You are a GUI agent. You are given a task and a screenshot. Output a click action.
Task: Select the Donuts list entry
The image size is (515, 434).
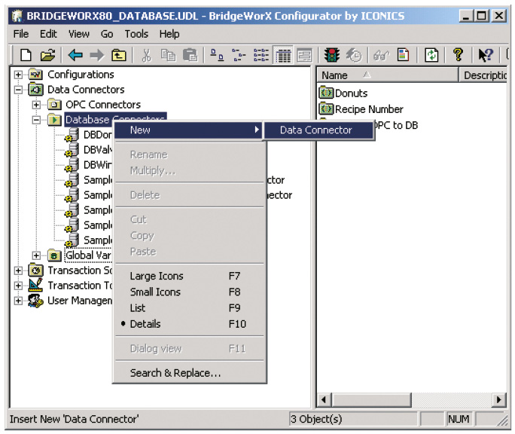click(351, 93)
